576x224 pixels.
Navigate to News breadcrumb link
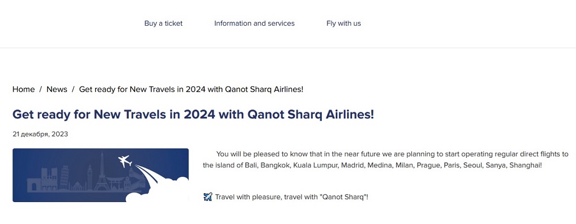(57, 89)
